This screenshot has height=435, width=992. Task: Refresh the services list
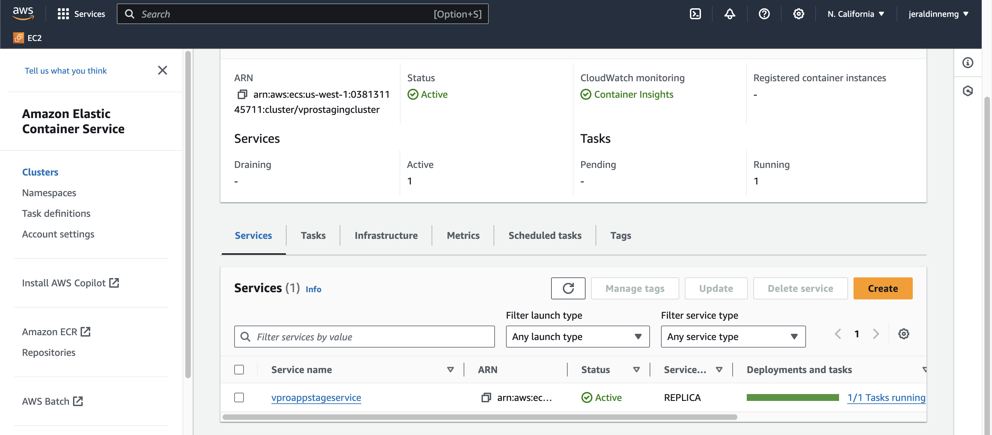pyautogui.click(x=568, y=288)
